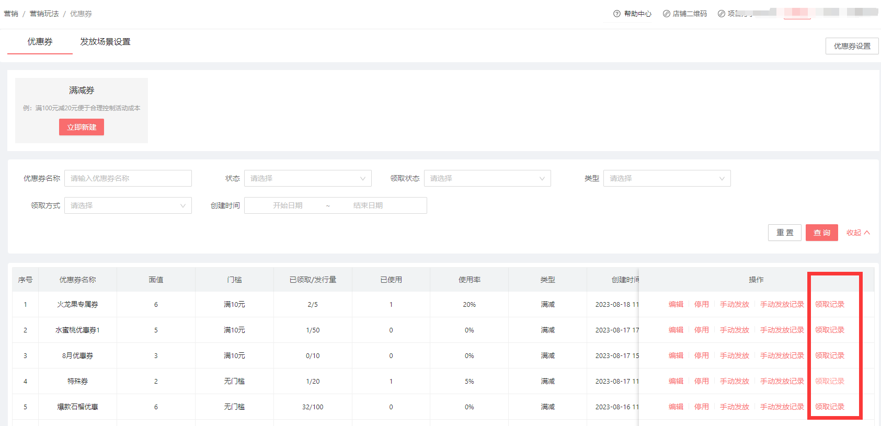This screenshot has width=881, height=426.
Task: Edit the 火龙果专属券 coupon
Action: [676, 304]
